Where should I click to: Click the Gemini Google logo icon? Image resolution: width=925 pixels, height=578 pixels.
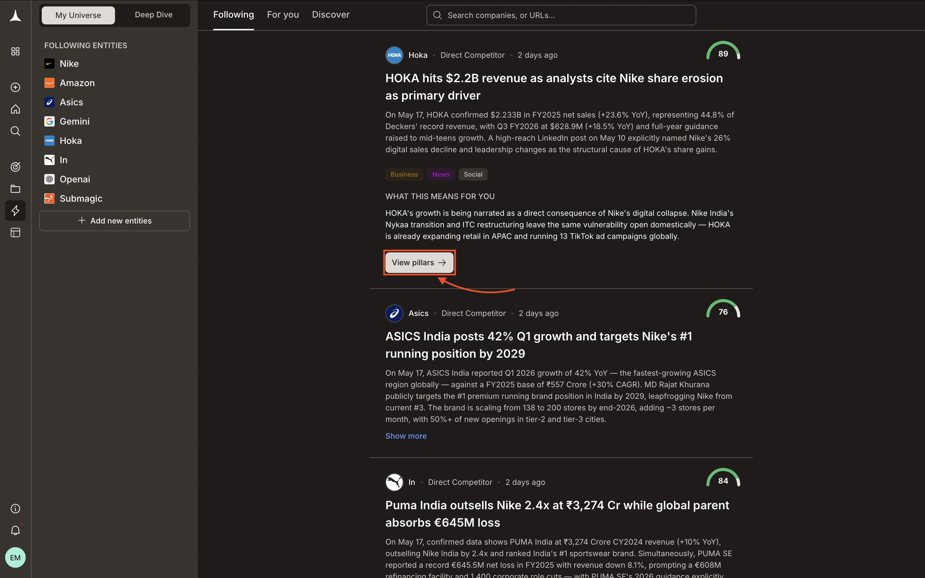click(x=49, y=122)
